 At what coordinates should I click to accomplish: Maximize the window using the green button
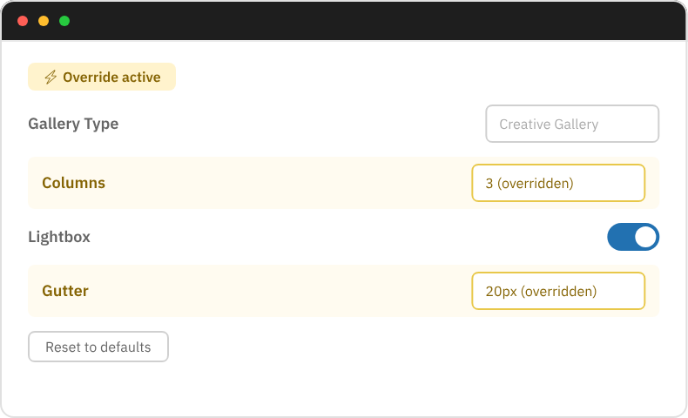pos(64,21)
